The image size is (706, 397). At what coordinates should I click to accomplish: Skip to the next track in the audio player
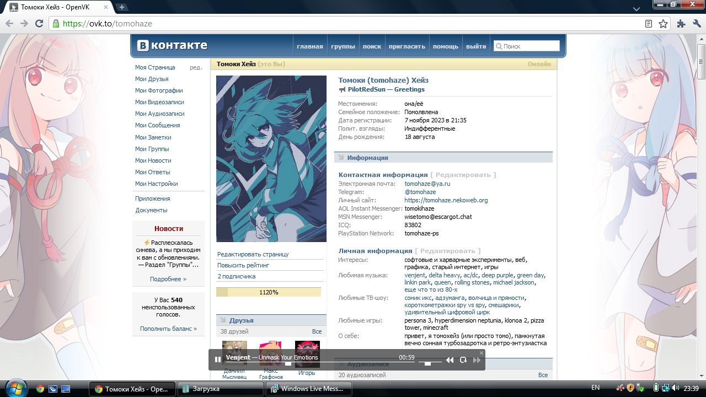477,360
